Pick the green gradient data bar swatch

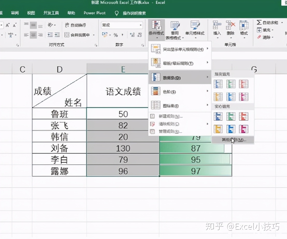[x=231, y=84]
